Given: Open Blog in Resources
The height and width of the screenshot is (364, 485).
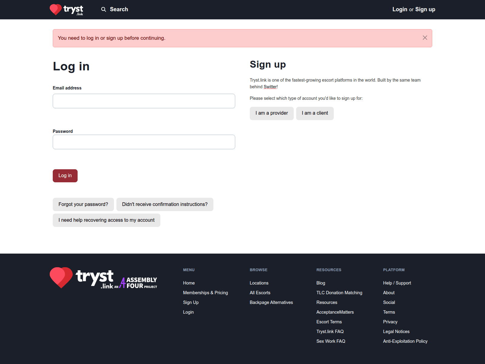Looking at the screenshot, I should click(x=321, y=283).
